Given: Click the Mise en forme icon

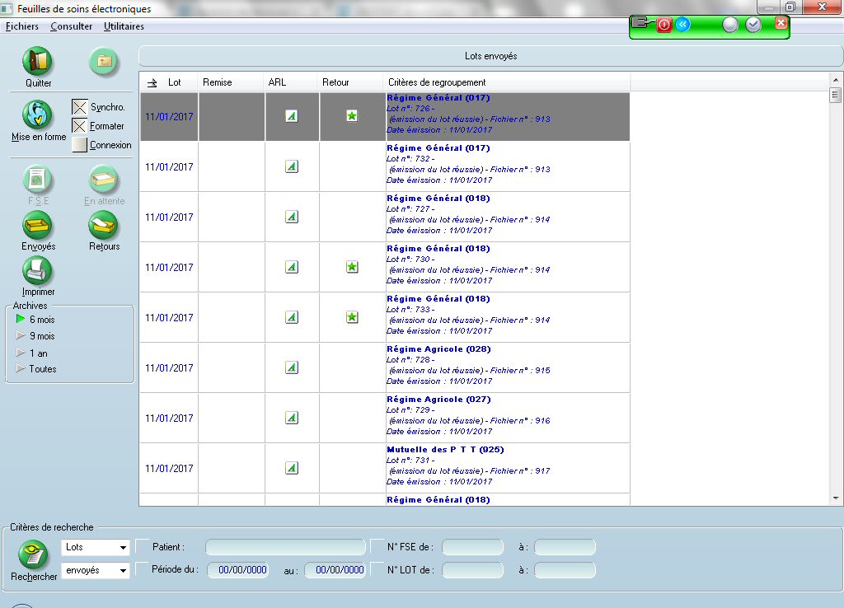Looking at the screenshot, I should 37,115.
